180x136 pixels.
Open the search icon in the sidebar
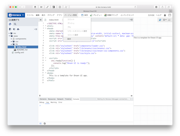coord(15,24)
